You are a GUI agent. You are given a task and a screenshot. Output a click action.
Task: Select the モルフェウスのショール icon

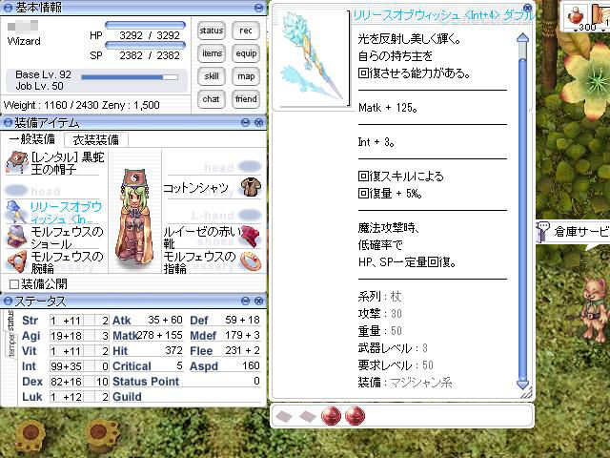click(16, 236)
